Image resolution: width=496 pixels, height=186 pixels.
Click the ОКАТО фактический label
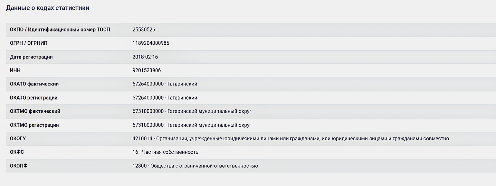tap(34, 84)
